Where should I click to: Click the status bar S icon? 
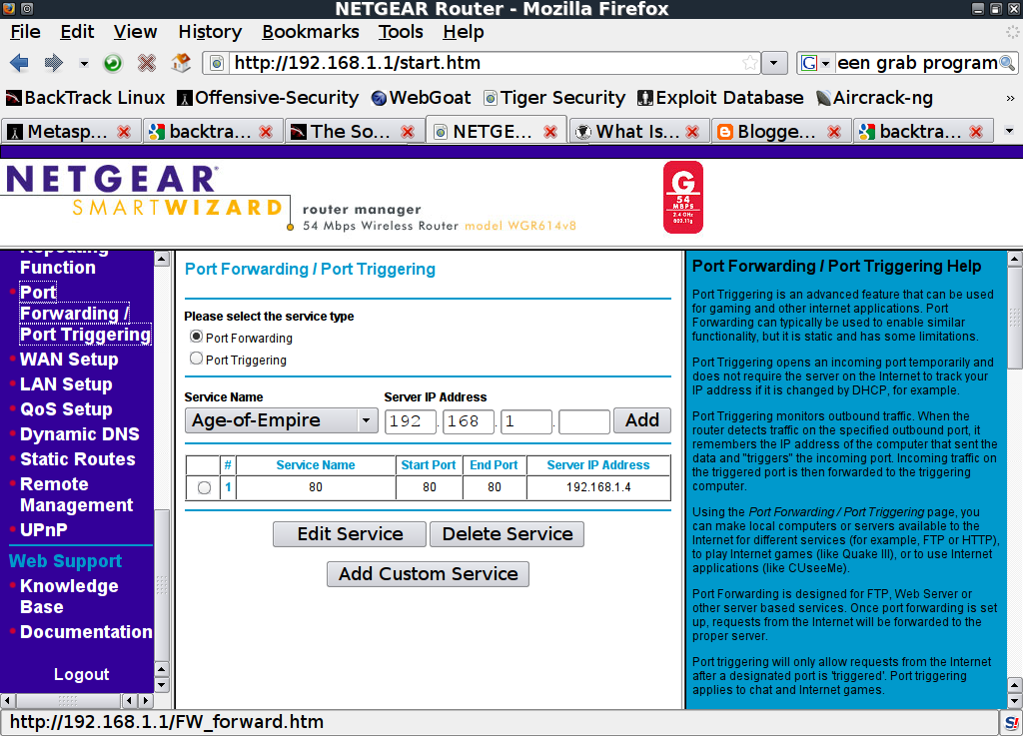pyautogui.click(x=1011, y=722)
